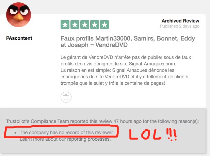Click the trash can delete icon
This screenshot has width=210, height=156.
[x=66, y=97]
